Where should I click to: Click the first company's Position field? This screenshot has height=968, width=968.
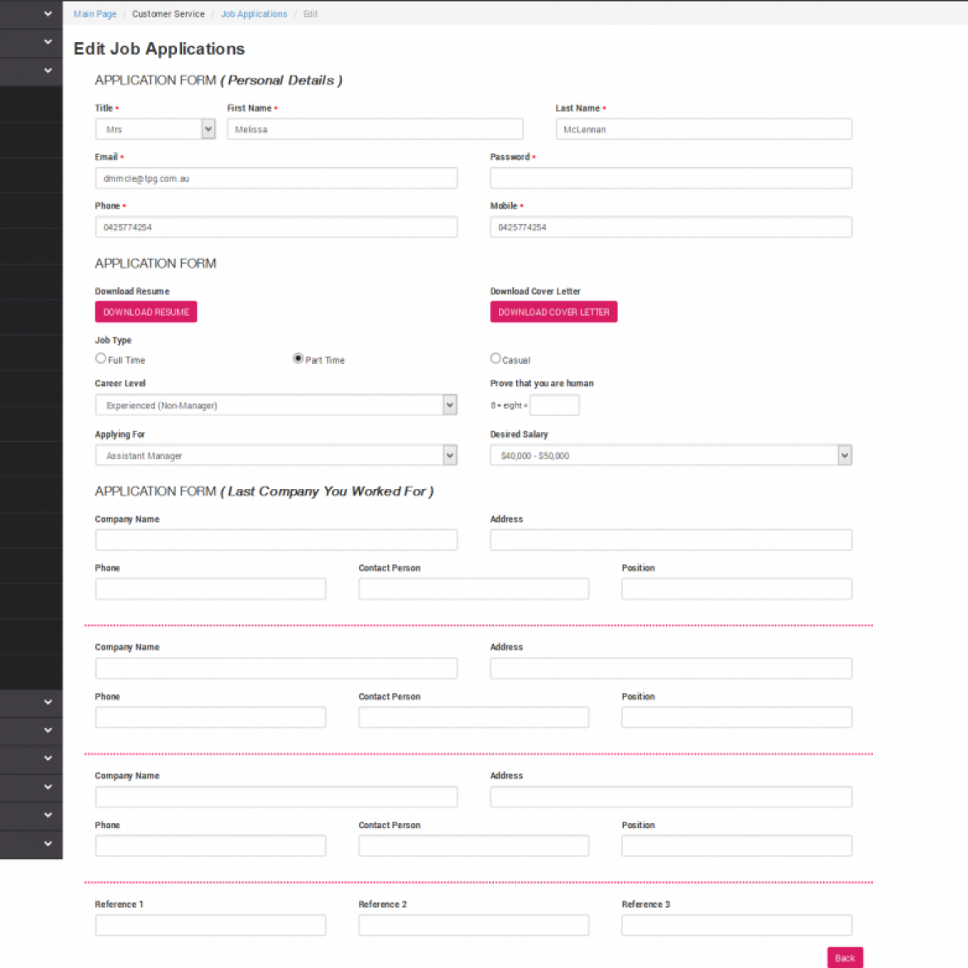click(x=737, y=589)
